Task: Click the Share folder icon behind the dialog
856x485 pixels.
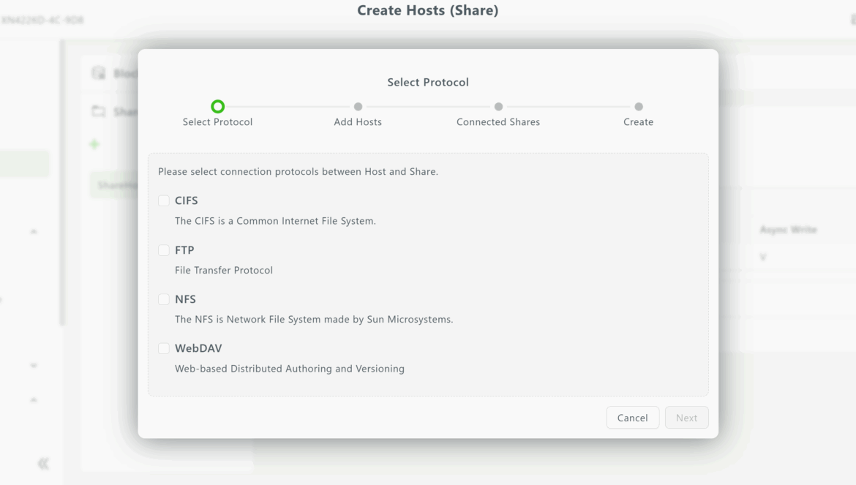Action: click(98, 111)
